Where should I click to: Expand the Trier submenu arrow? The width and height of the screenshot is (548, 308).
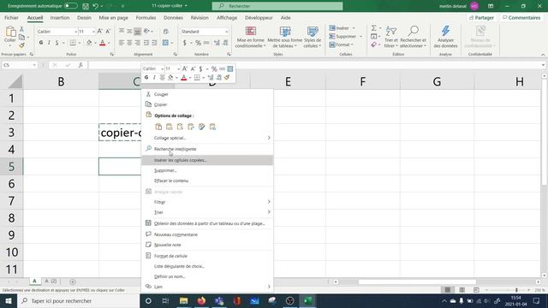pos(269,212)
